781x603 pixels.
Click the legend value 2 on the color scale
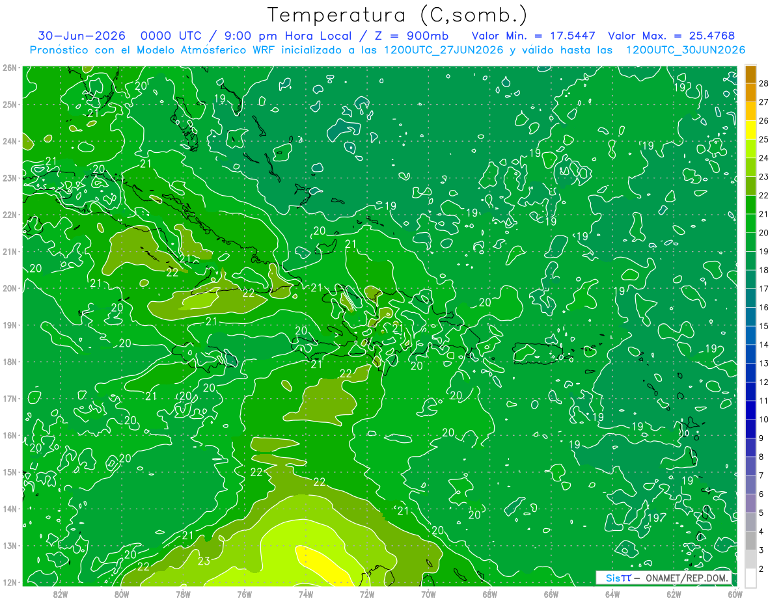click(x=761, y=569)
